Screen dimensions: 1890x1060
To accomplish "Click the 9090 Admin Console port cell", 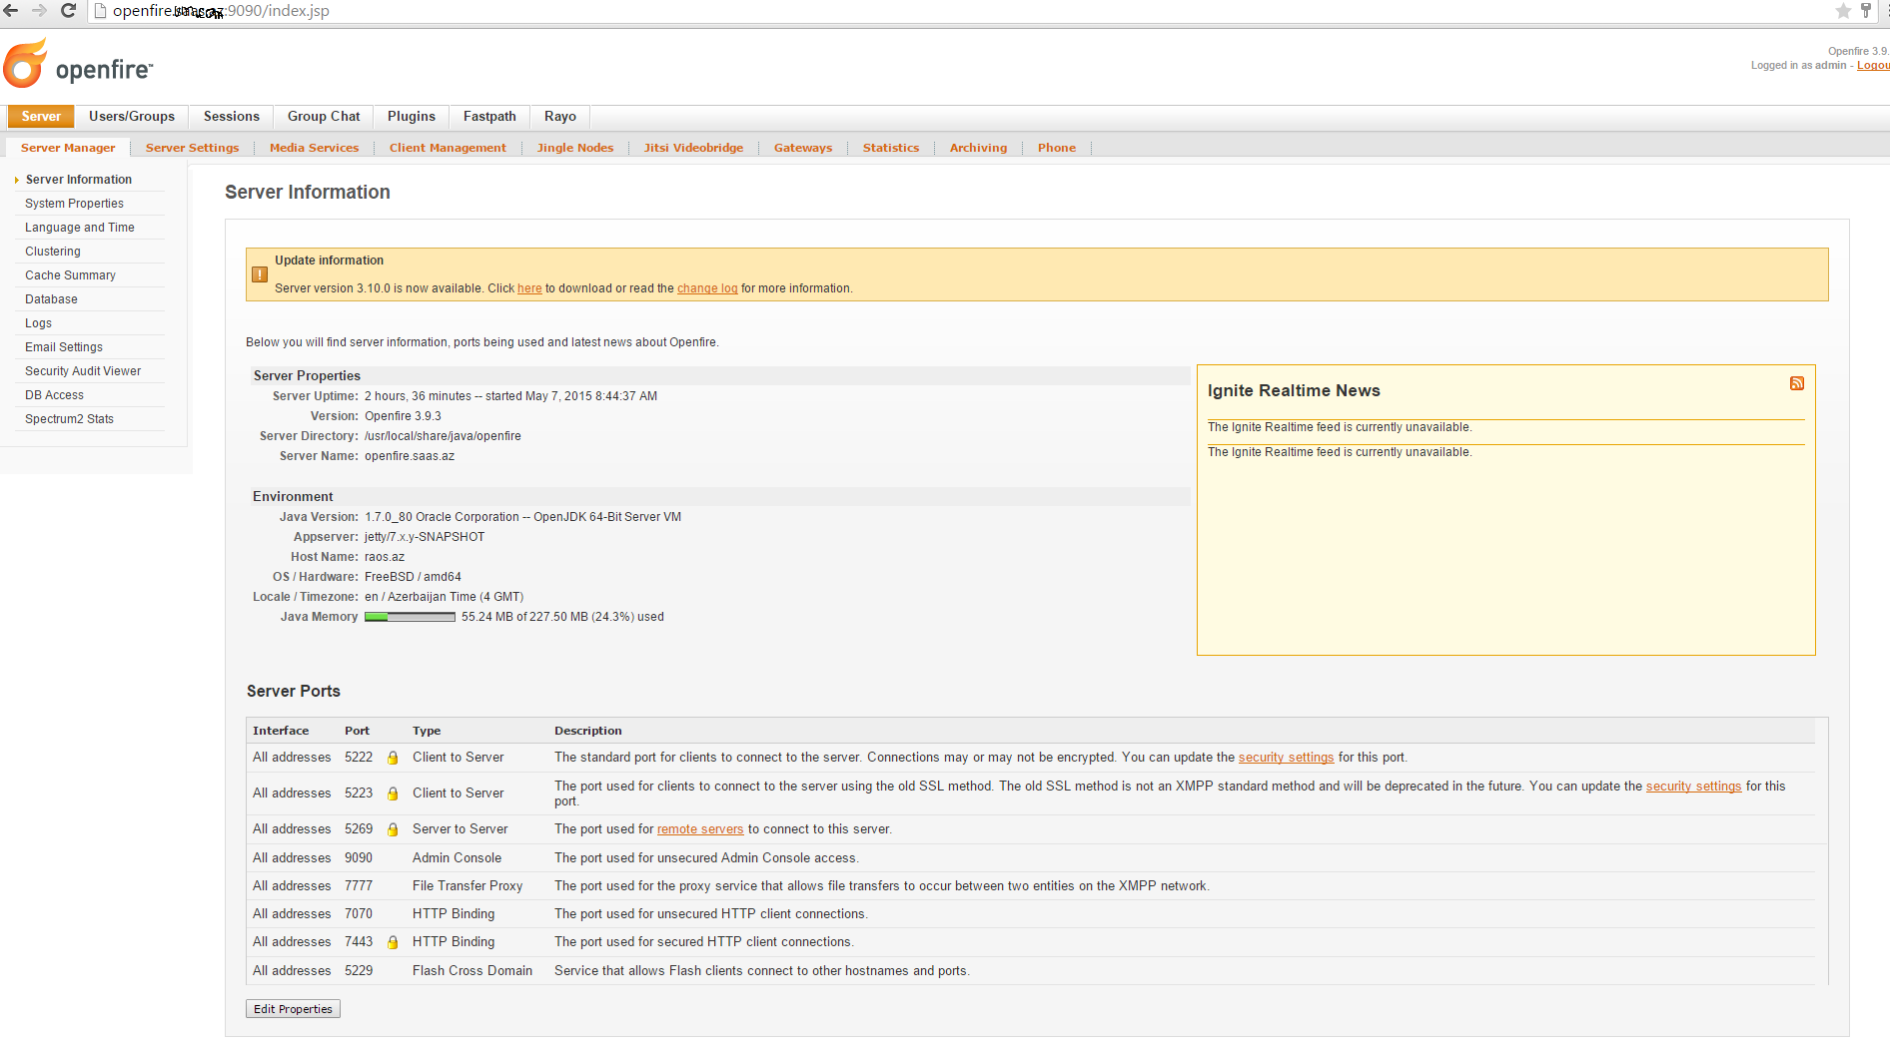I will click(x=359, y=858).
